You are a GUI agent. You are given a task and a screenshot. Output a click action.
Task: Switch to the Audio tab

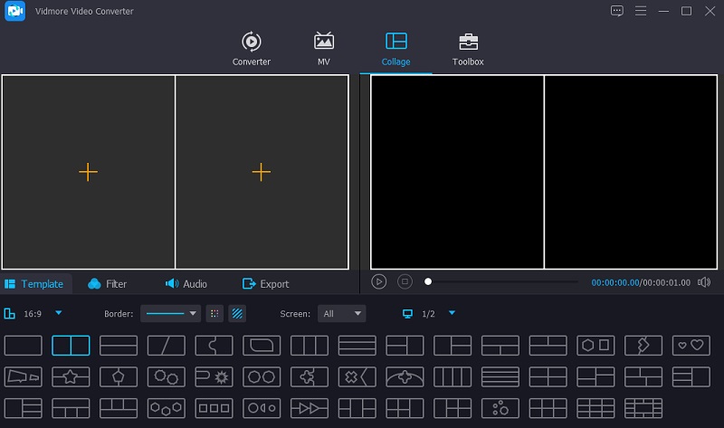pos(186,284)
